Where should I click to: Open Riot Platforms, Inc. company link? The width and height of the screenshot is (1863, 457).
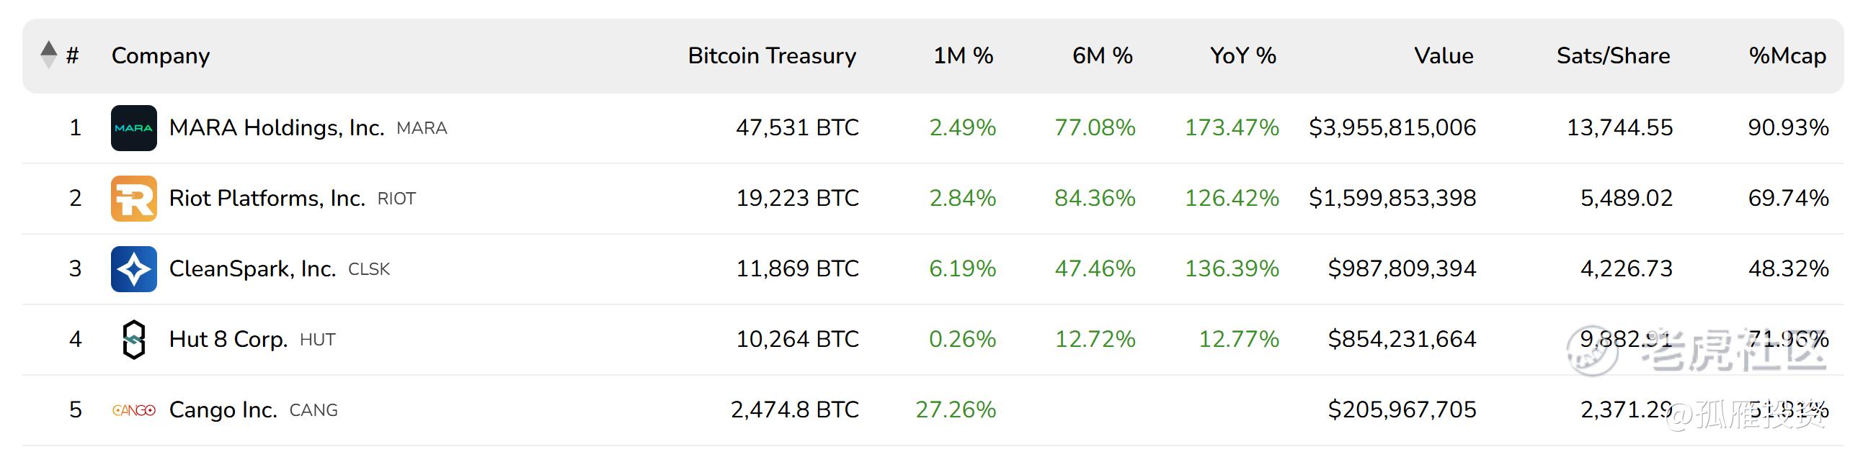pos(267,199)
